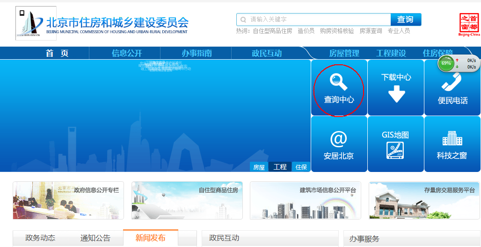Viewport: 481px width, 247px height.
Task: Click hot word 购房资格核验
Action: pos(337,31)
